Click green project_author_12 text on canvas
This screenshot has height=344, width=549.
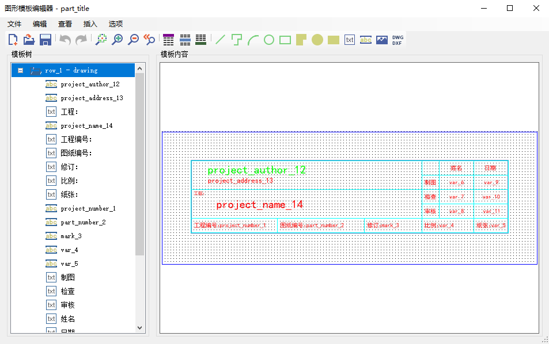[256, 170]
